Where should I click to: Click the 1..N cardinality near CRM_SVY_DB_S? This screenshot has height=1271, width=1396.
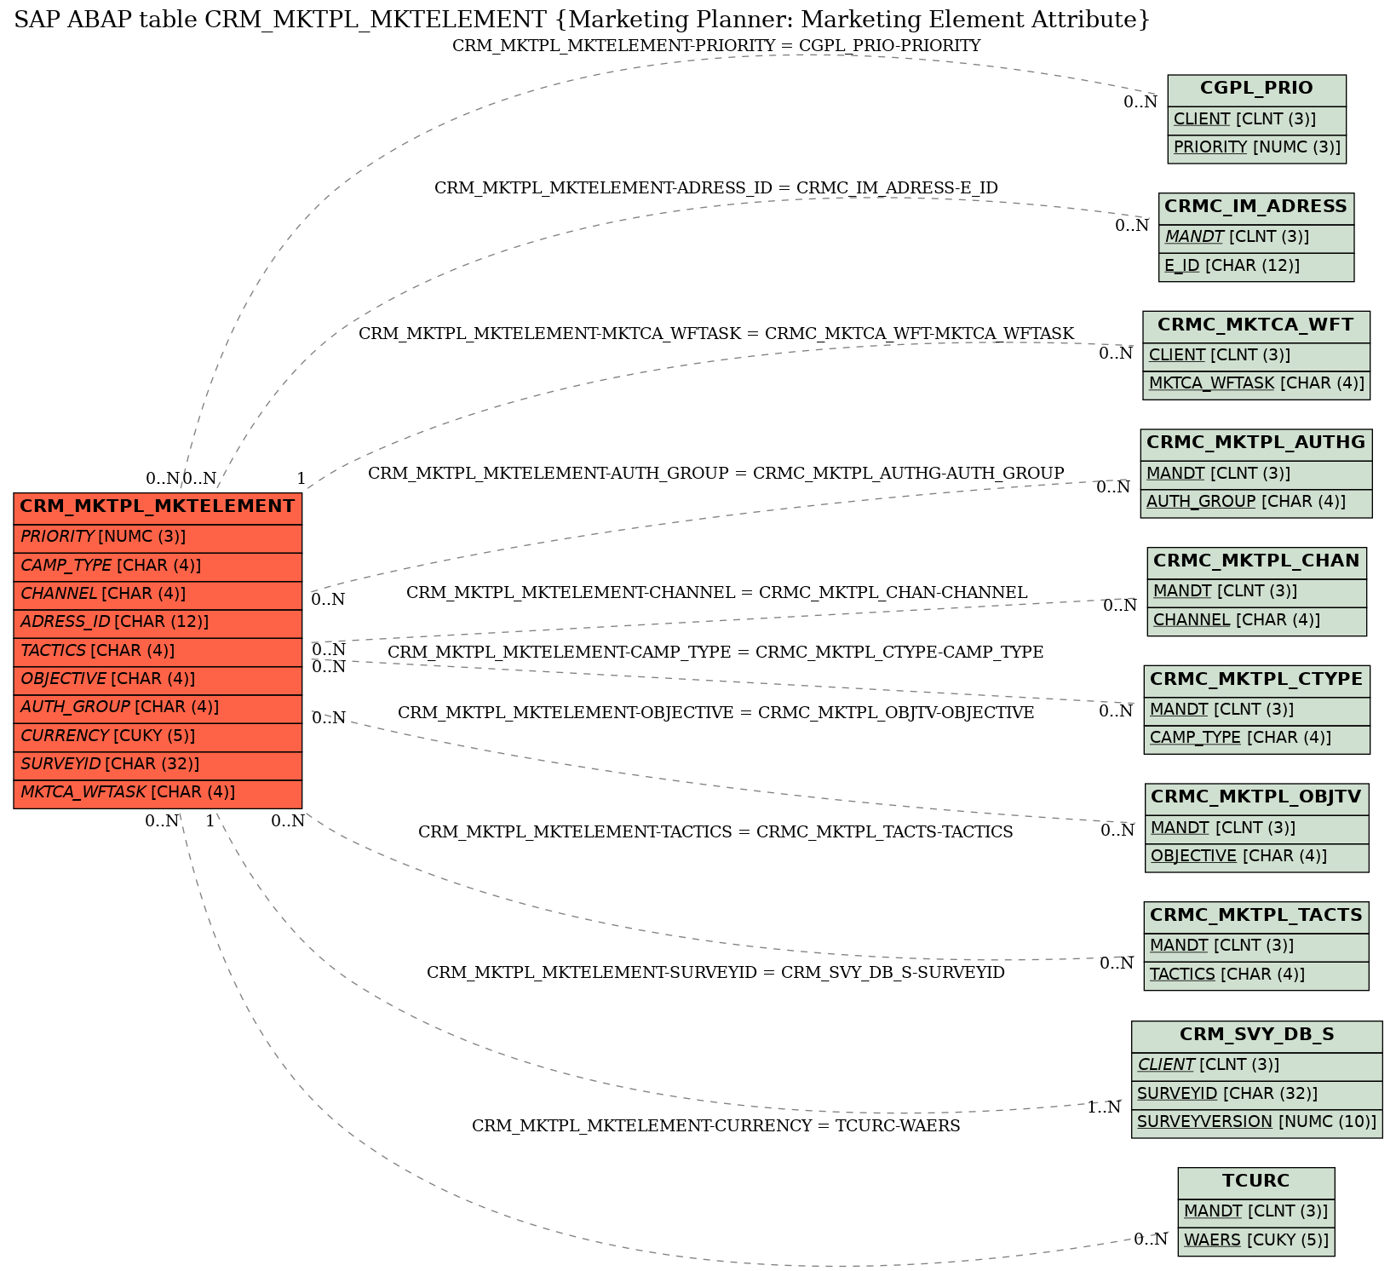pyautogui.click(x=1104, y=1107)
